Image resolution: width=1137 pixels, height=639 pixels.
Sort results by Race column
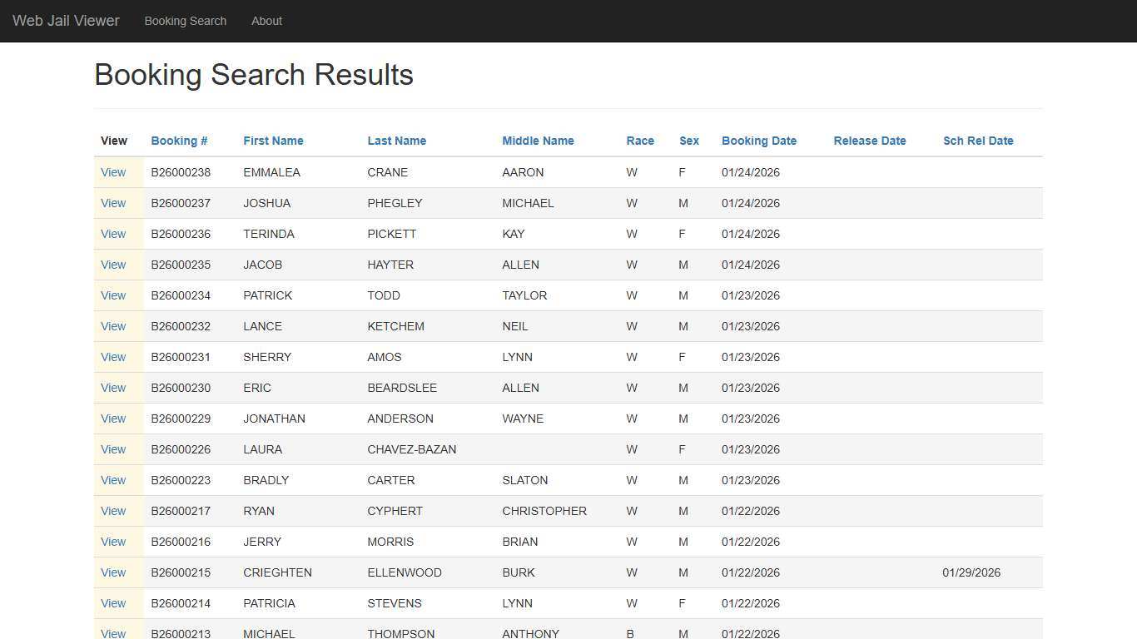point(640,141)
